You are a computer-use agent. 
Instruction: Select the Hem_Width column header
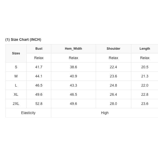click(73, 49)
